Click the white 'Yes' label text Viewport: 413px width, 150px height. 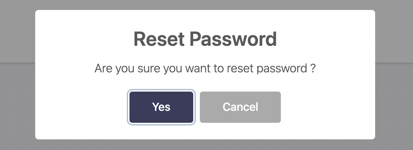pyautogui.click(x=161, y=107)
